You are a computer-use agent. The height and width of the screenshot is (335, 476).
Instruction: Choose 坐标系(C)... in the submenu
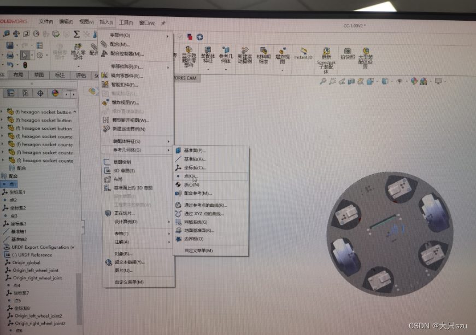pos(211,167)
